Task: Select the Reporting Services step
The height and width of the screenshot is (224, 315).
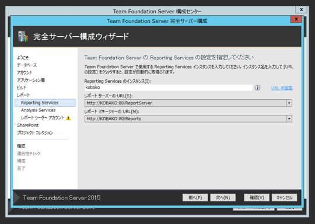Action: tap(45, 103)
